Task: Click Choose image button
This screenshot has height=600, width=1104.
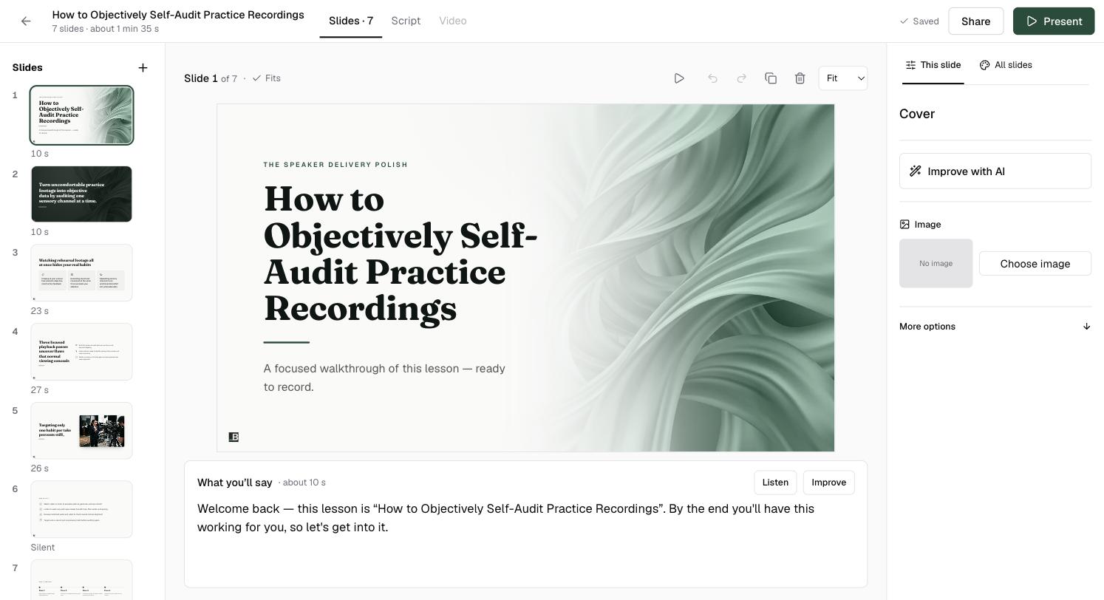Action: point(1035,264)
